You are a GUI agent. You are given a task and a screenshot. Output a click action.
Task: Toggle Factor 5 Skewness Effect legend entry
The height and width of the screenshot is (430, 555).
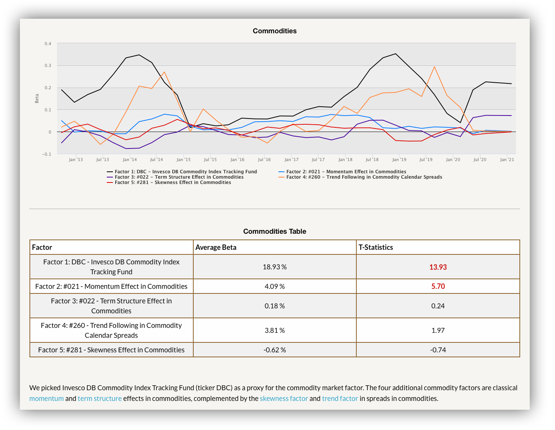[x=169, y=182]
